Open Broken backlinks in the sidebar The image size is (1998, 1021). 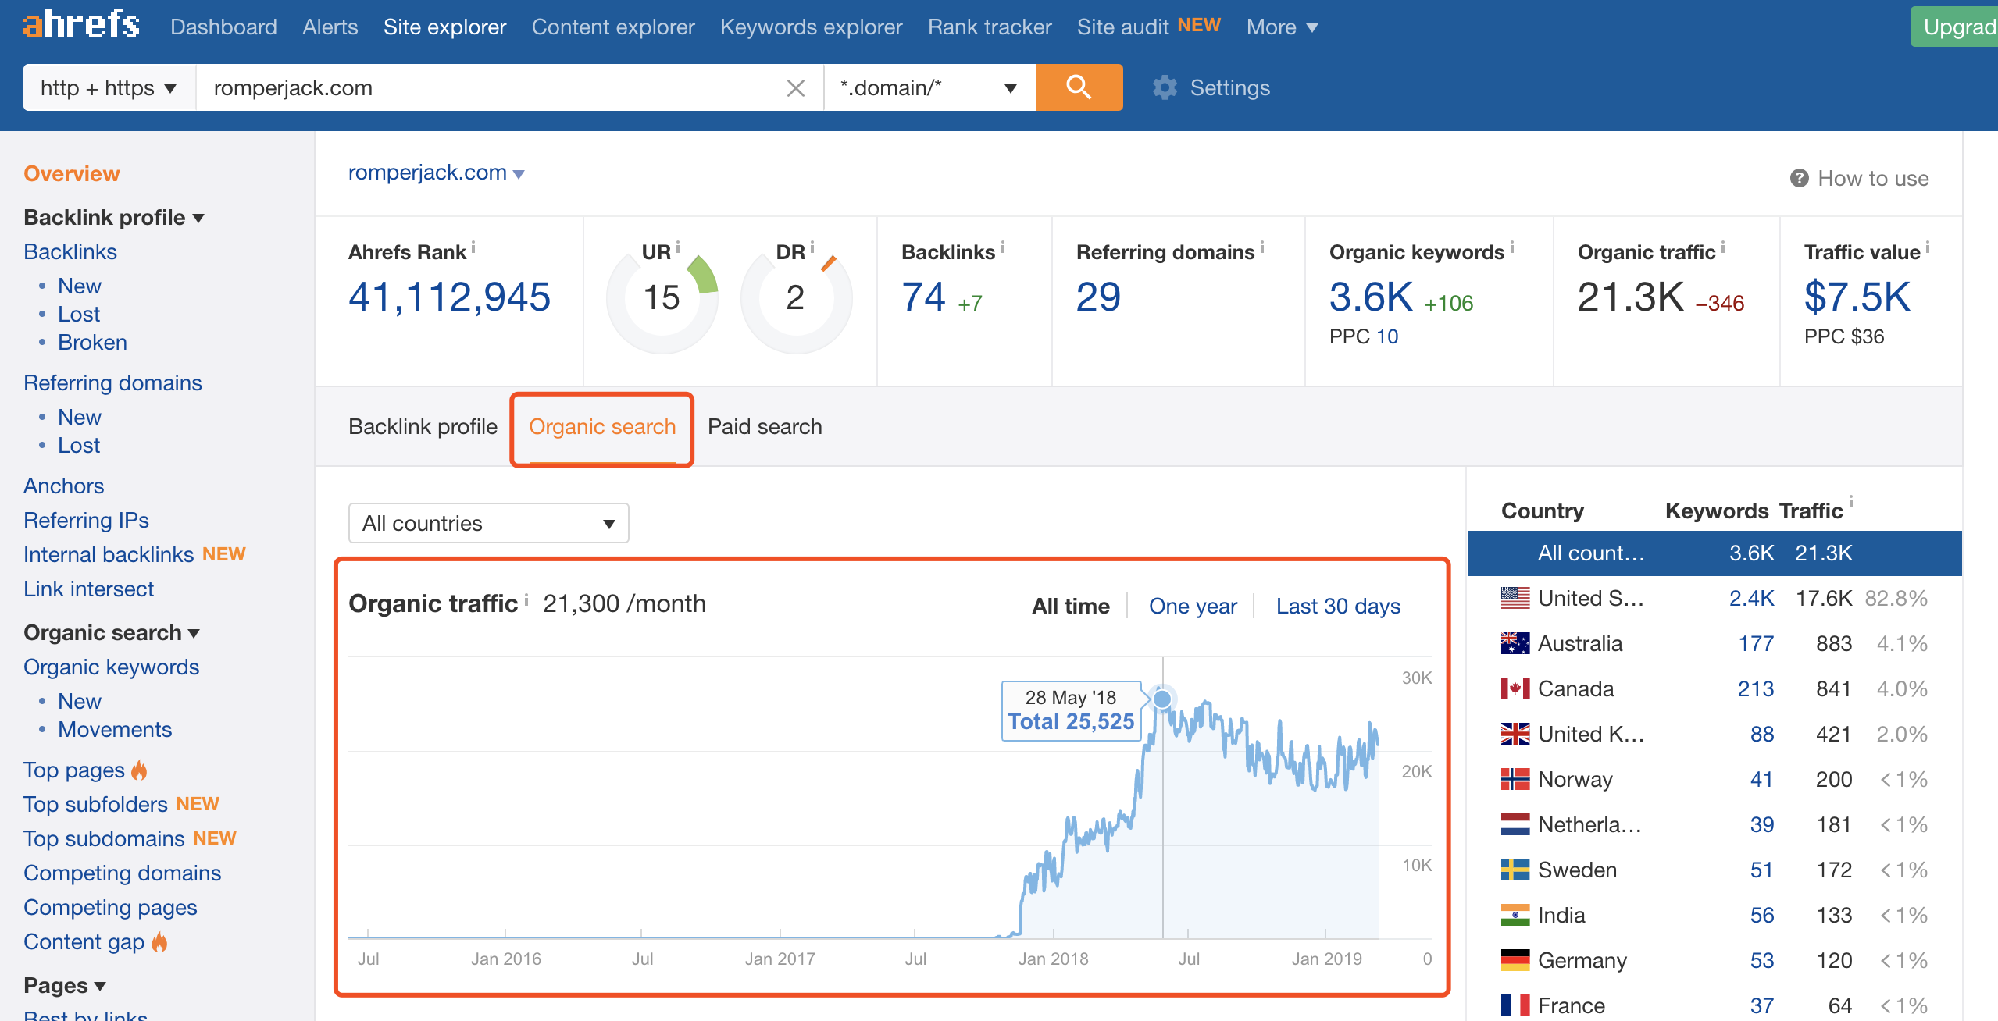(x=92, y=342)
